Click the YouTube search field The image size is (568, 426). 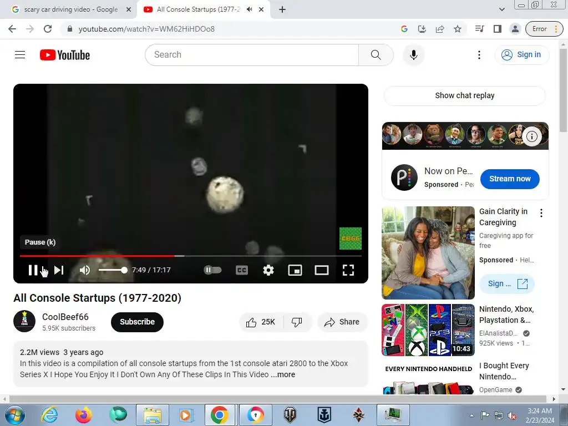(x=252, y=55)
